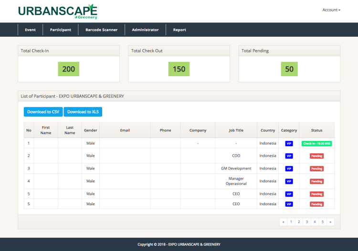358x251 pixels.
Task: Go to the previous page with « arrow
Action: pyautogui.click(x=284, y=222)
